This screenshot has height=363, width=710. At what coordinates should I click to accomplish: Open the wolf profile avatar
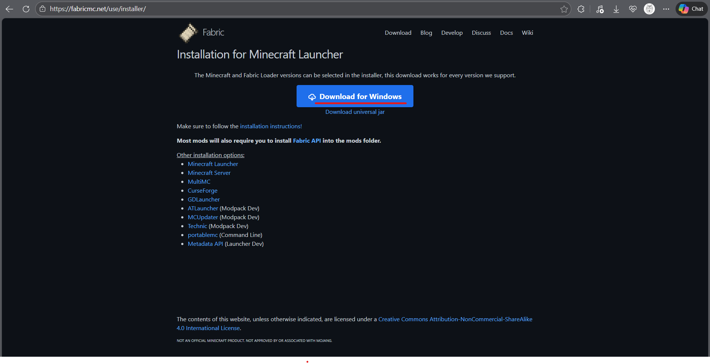[649, 9]
